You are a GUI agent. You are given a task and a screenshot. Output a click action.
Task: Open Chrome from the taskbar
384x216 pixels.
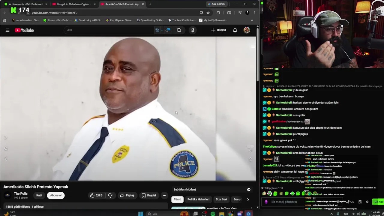[x=231, y=214]
